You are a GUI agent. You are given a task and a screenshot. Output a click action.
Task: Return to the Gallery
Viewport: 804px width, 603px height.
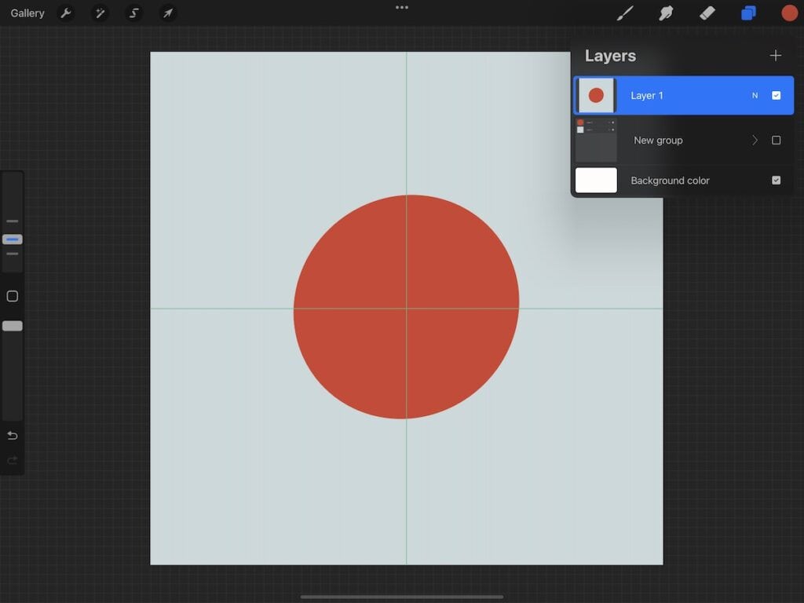click(27, 13)
